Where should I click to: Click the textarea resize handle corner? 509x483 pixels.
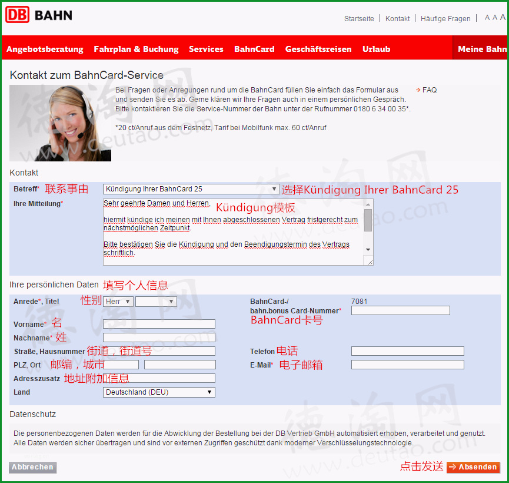coord(370,262)
